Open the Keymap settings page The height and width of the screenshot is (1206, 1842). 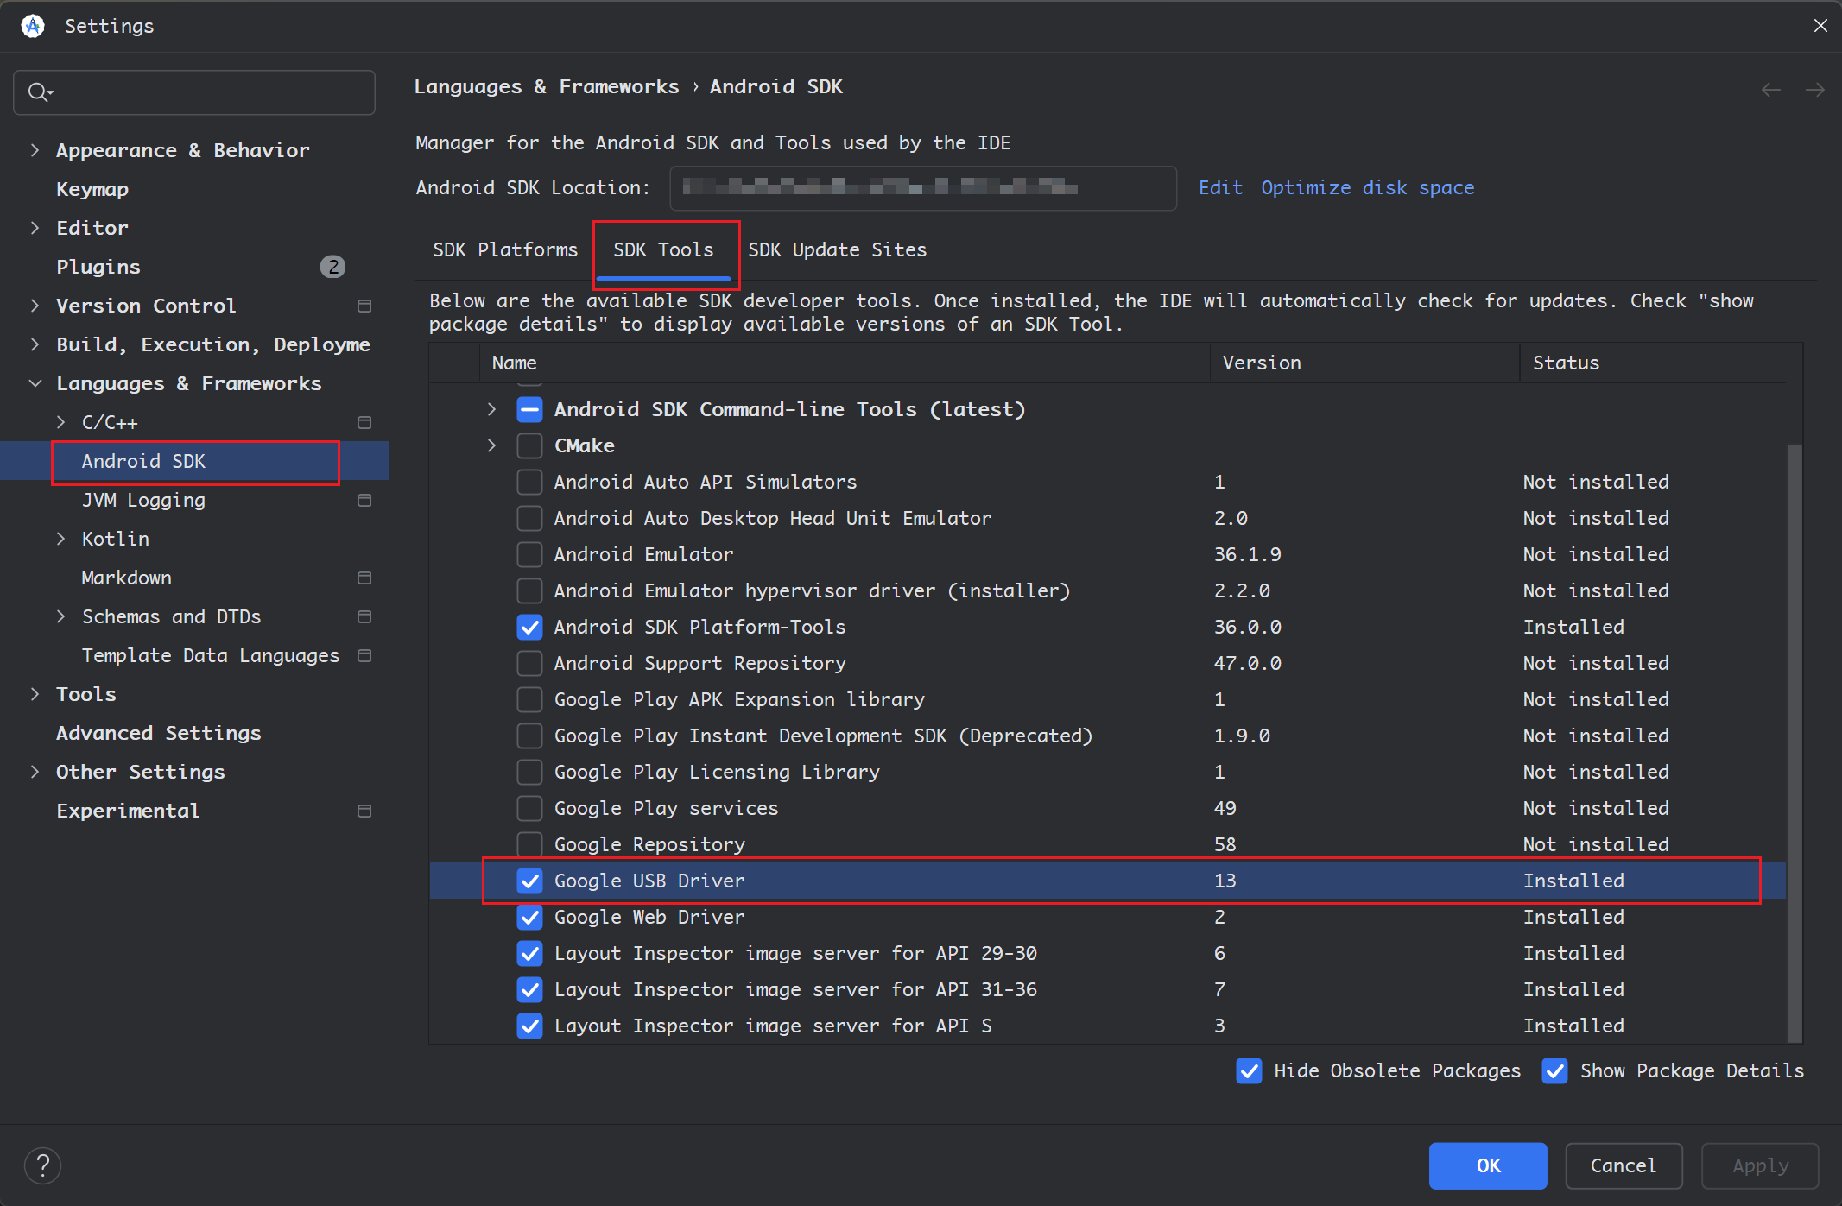(92, 189)
